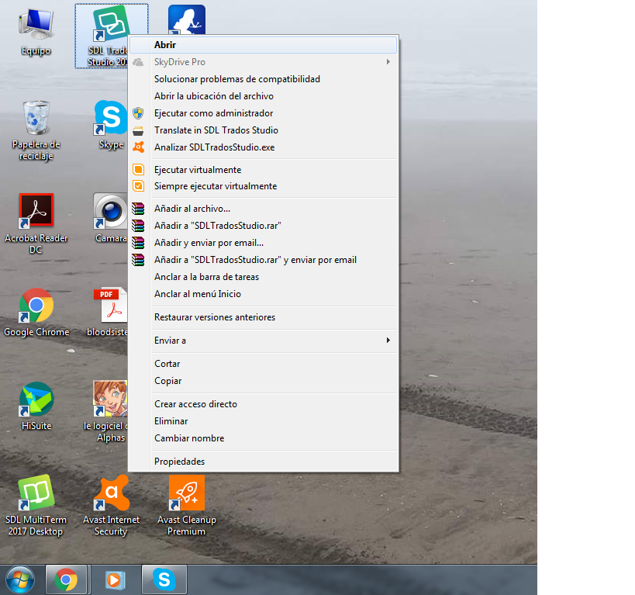
Task: Open Chrome from the taskbar
Action: (66, 580)
